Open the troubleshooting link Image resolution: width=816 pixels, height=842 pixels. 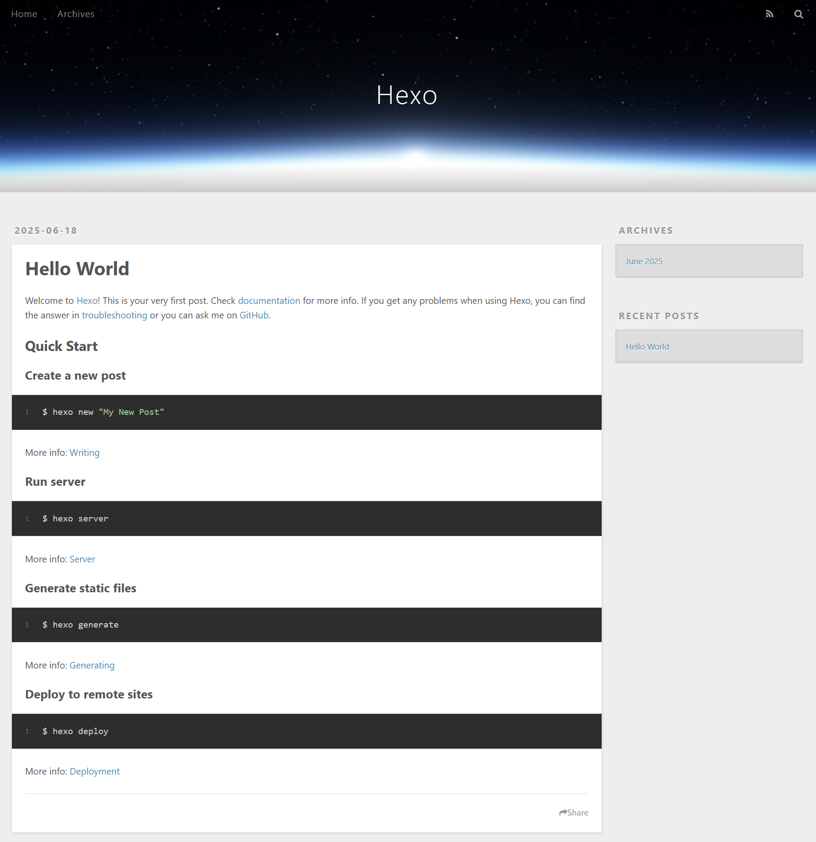pyautogui.click(x=114, y=315)
